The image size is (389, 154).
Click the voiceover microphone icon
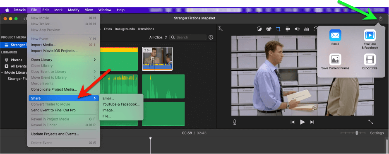(235, 122)
